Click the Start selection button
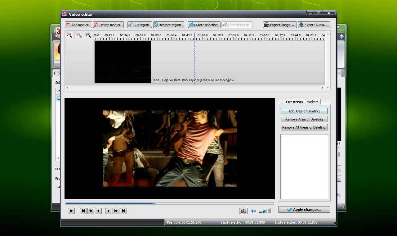This screenshot has height=236, width=397. click(x=204, y=25)
